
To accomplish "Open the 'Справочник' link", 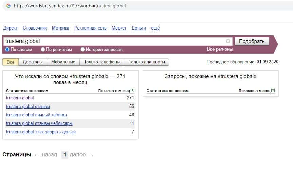I will [x=35, y=28].
